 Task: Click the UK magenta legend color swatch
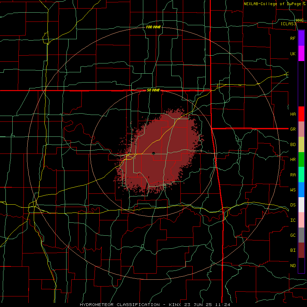(301, 54)
